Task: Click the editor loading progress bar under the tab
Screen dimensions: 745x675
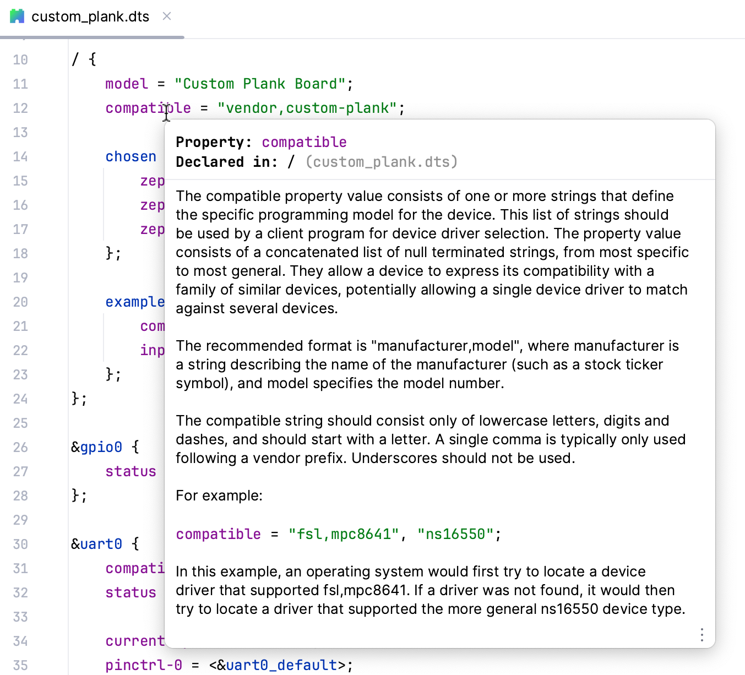Action: pos(92,37)
